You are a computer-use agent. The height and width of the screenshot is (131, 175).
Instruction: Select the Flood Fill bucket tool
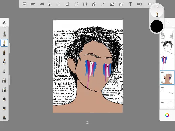[x=67, y=4]
